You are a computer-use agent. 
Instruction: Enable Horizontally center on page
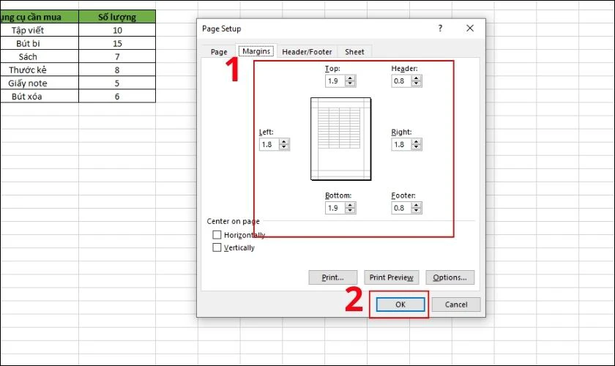pos(217,234)
